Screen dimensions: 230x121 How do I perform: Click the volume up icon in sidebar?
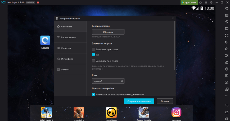[227, 42]
